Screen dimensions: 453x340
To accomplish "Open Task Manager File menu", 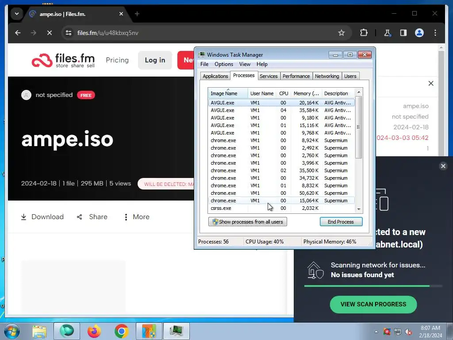I will (204, 64).
